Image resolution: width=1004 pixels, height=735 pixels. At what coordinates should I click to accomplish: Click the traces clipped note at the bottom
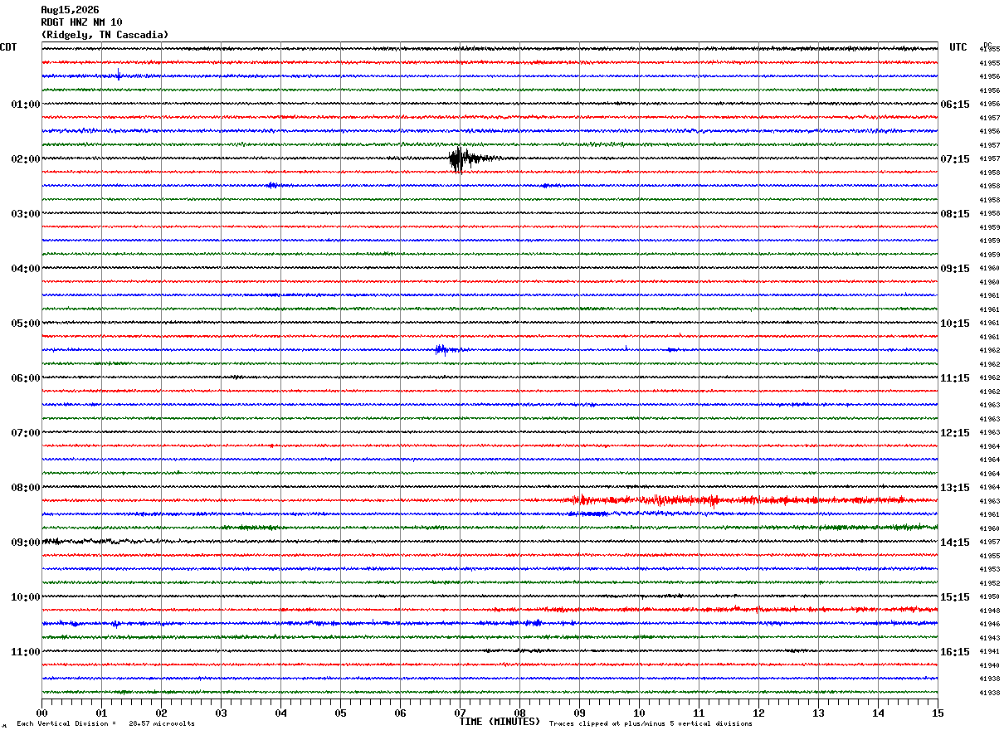coord(651,724)
